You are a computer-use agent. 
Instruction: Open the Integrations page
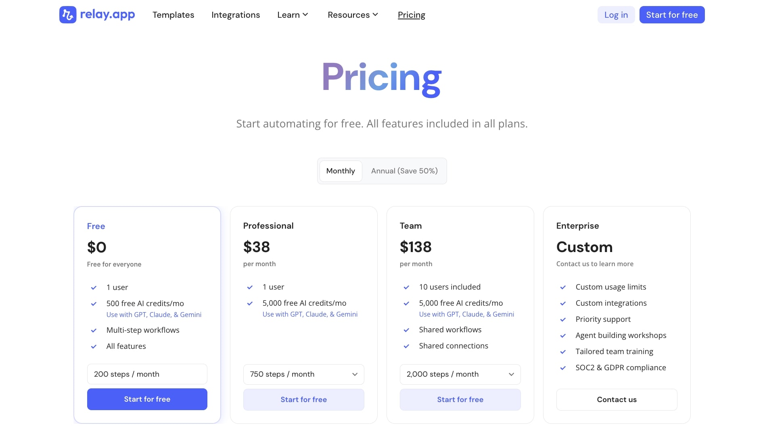click(x=235, y=15)
